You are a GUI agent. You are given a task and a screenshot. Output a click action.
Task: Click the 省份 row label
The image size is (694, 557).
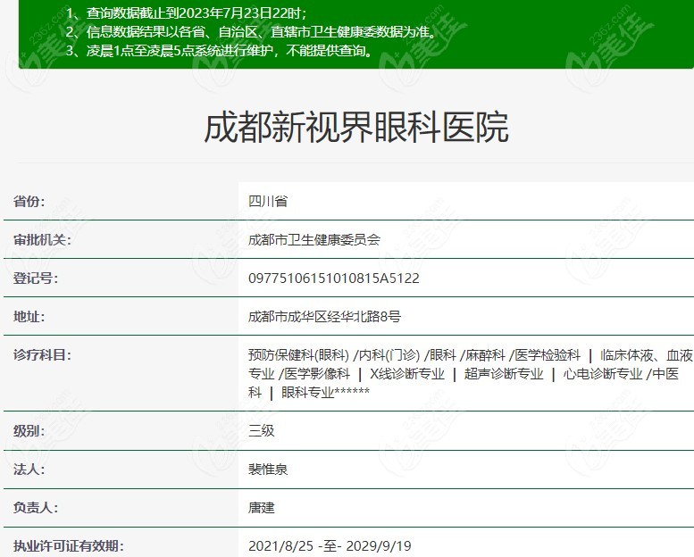point(29,202)
